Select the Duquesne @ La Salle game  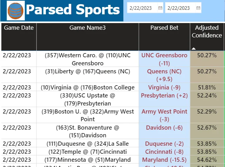[x=87, y=144]
